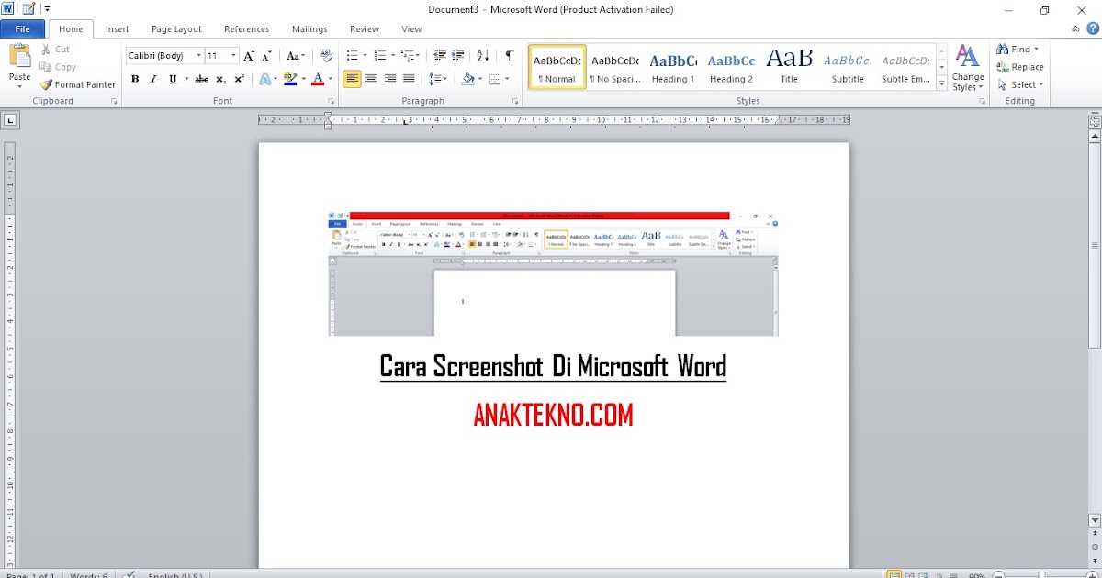Open the Line Spacing dropdown
This screenshot has height=578, width=1102.
click(438, 79)
